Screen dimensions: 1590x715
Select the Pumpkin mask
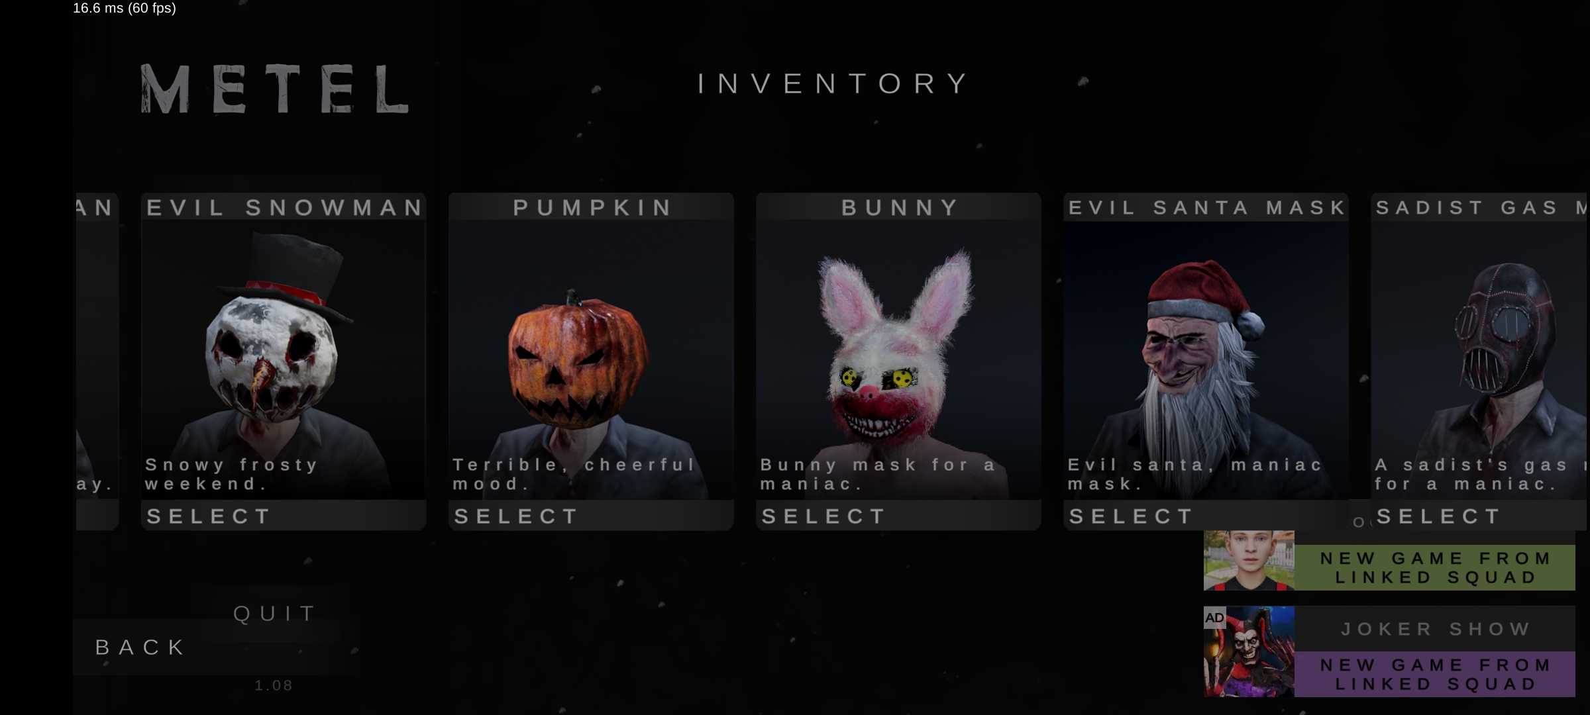(x=591, y=516)
